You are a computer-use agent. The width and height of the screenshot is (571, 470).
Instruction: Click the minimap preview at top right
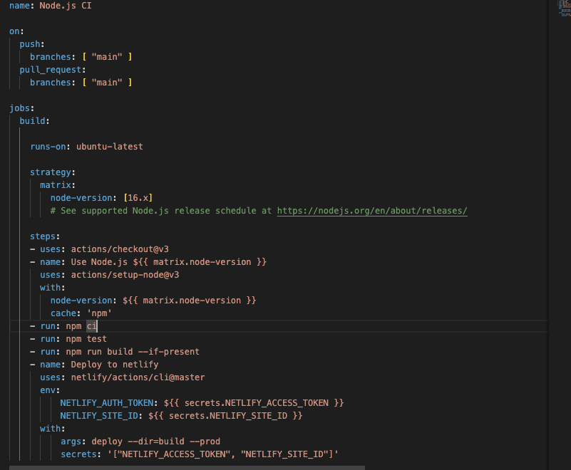coord(564,9)
